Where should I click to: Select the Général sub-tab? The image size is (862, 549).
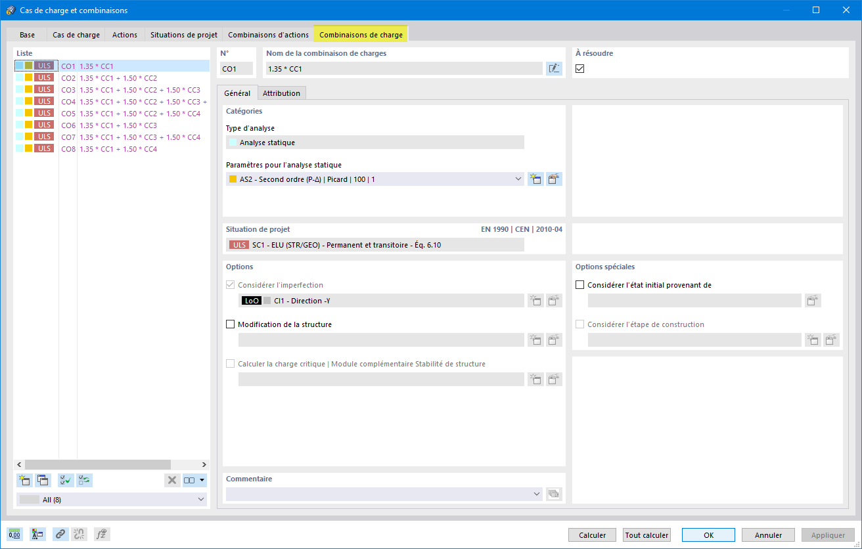(x=237, y=93)
